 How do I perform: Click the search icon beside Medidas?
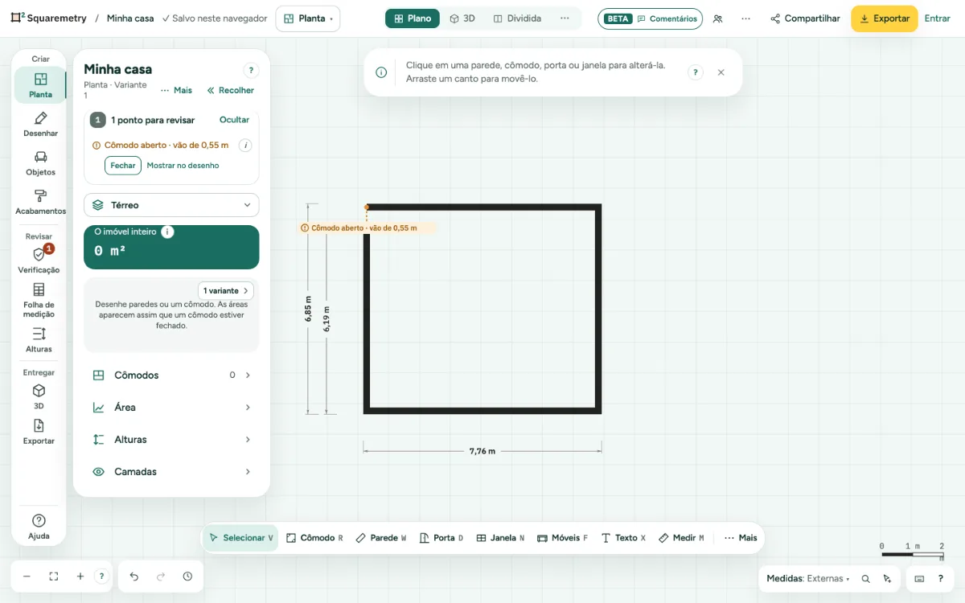(866, 579)
